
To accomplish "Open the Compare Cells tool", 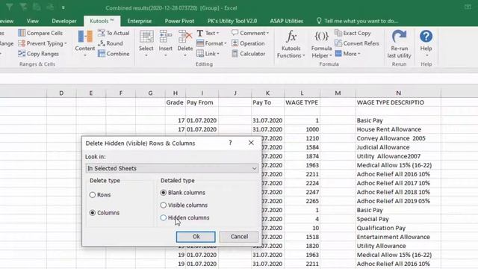I will point(40,33).
